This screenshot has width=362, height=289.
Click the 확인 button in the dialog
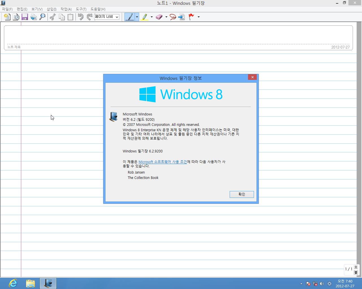click(242, 194)
